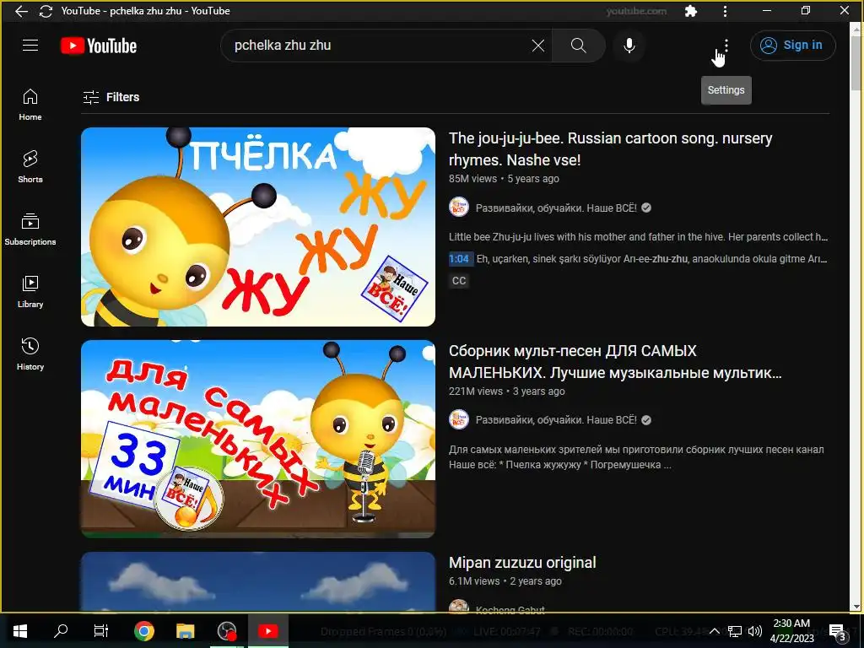The image size is (864, 648).
Task: Click channel avatar under Сборник video
Action: [458, 420]
